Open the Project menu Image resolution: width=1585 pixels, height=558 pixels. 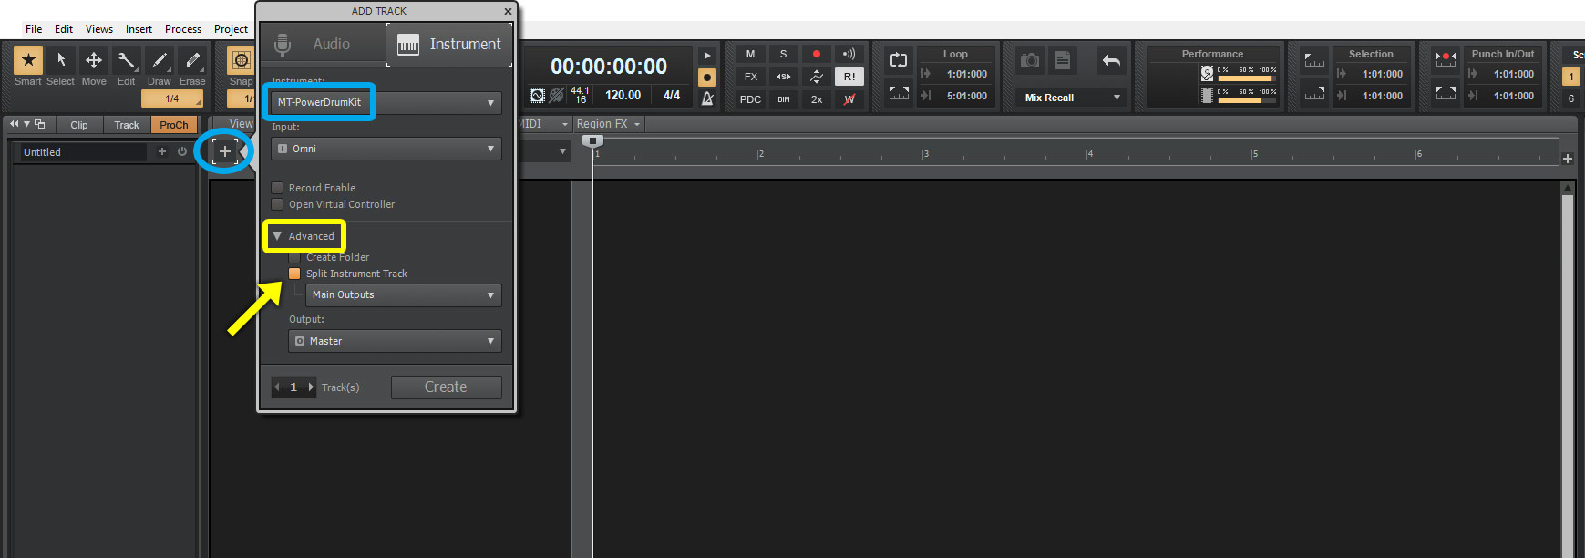231,29
